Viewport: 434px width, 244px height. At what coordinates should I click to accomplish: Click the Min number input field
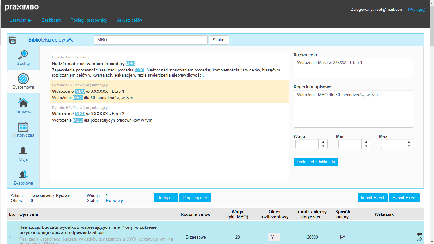(350, 144)
